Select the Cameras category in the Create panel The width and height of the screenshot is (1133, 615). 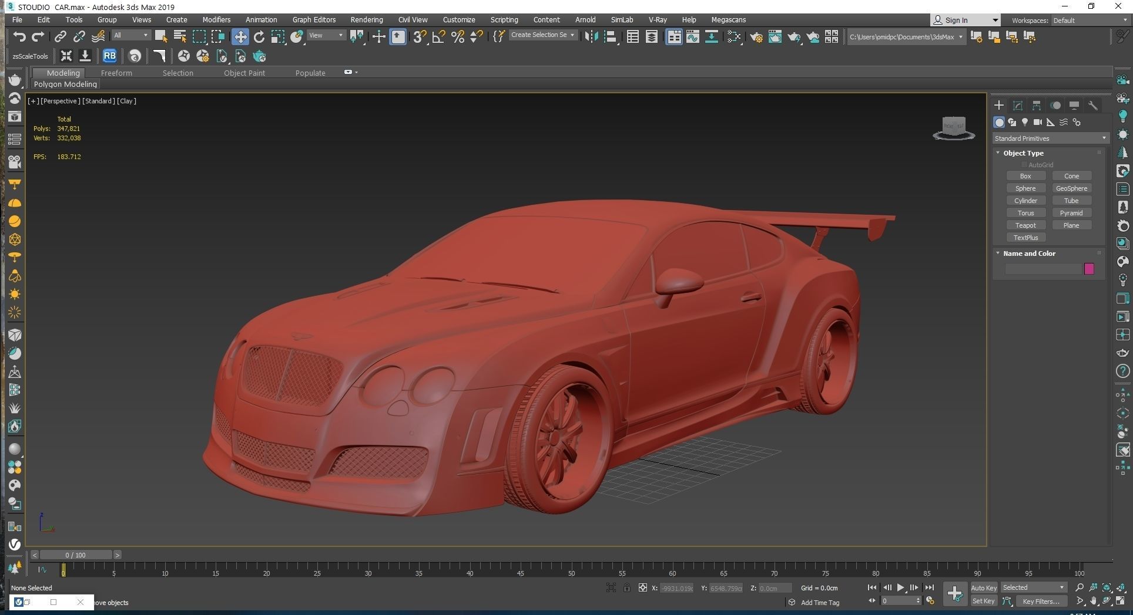coord(1038,122)
